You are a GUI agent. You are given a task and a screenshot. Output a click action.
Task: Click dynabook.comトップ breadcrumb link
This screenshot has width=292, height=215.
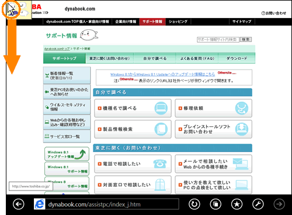coord(57,48)
